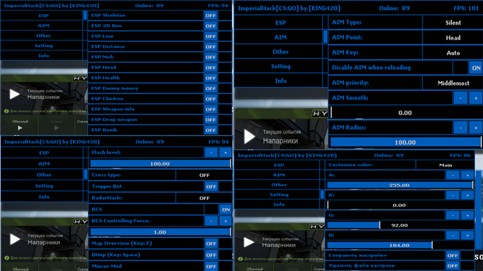The width and height of the screenshot is (483, 271).
Task: Click the large play icon in AIM panel
Action: pos(249,136)
